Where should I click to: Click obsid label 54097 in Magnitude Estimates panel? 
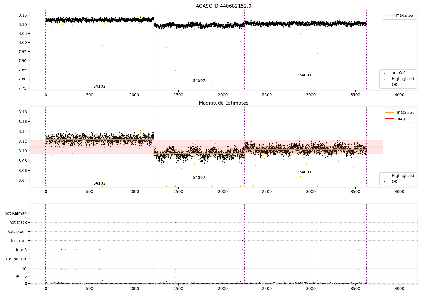coord(199,178)
